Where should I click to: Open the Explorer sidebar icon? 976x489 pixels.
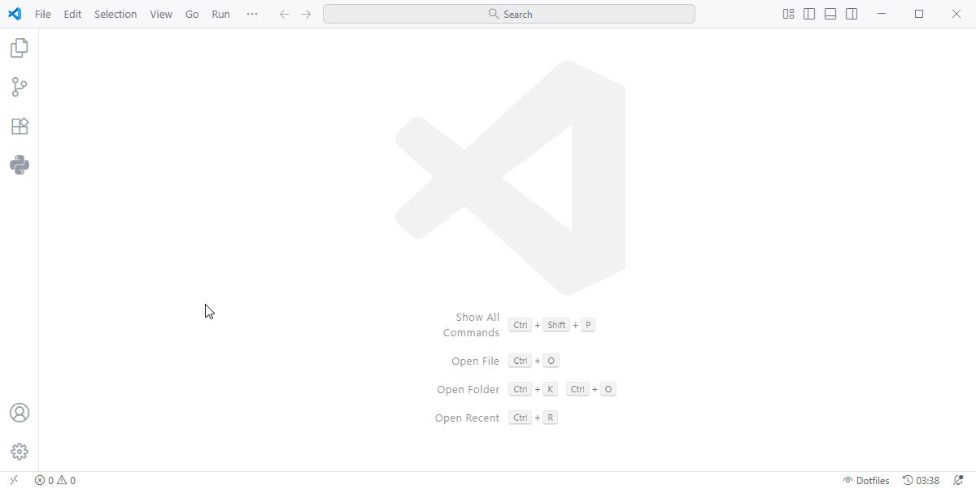click(19, 48)
